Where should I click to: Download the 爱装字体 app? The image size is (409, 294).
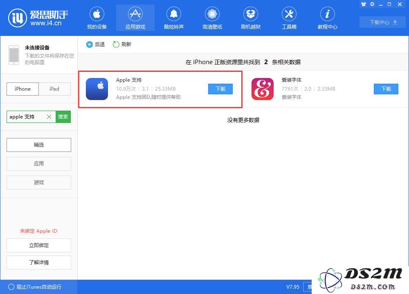pos(386,89)
